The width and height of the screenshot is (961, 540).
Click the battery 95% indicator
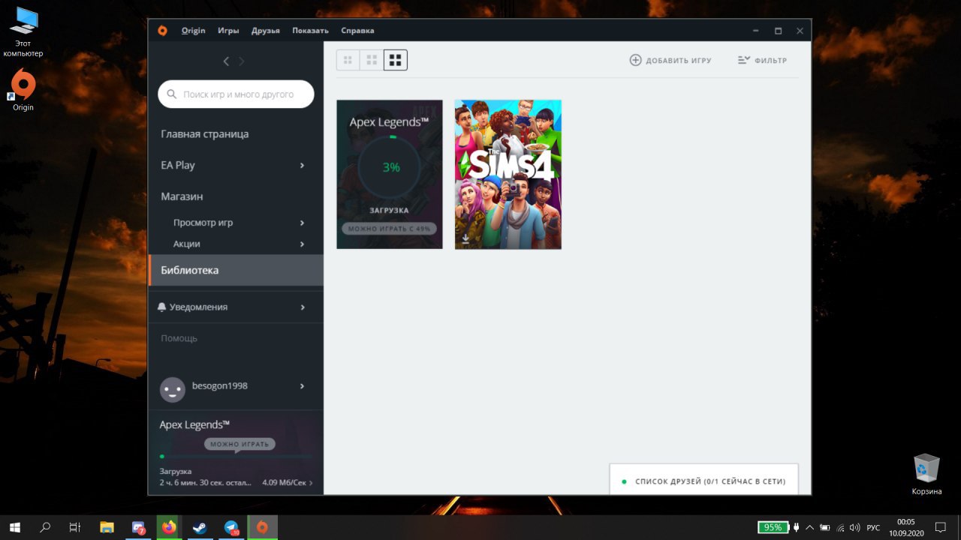(773, 527)
